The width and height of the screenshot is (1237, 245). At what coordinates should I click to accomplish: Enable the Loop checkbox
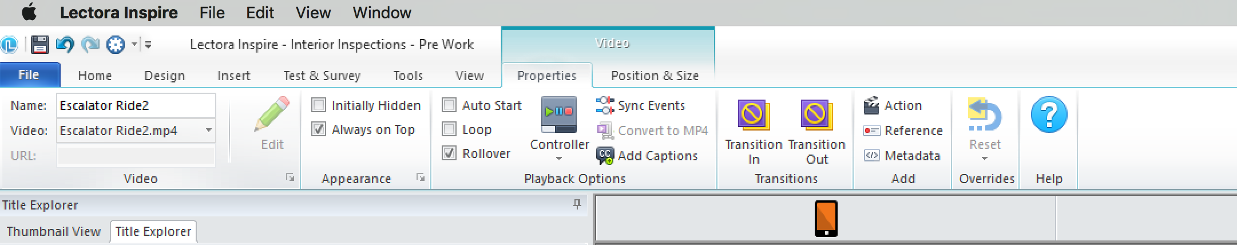tap(449, 129)
